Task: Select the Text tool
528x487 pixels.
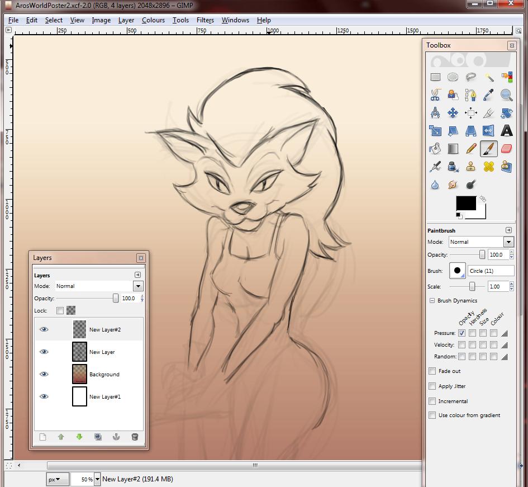Action: coord(506,131)
